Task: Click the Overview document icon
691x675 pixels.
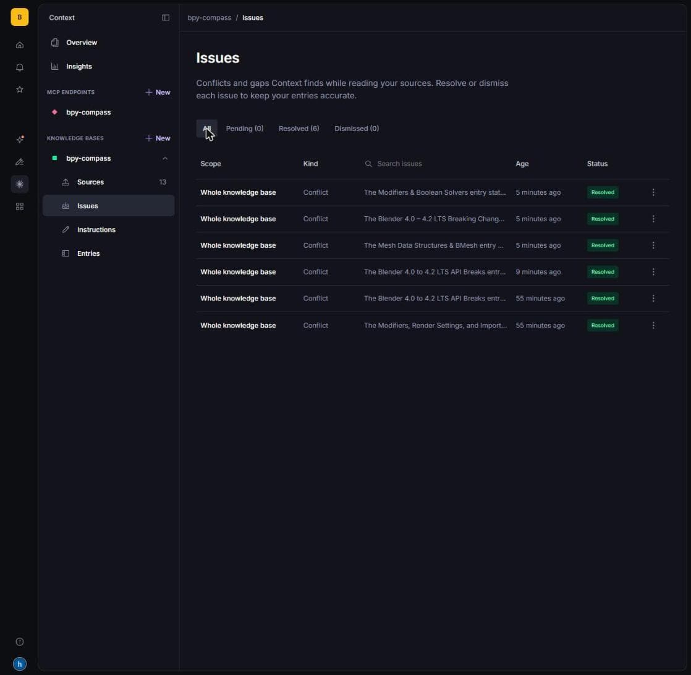Action: [x=54, y=42]
